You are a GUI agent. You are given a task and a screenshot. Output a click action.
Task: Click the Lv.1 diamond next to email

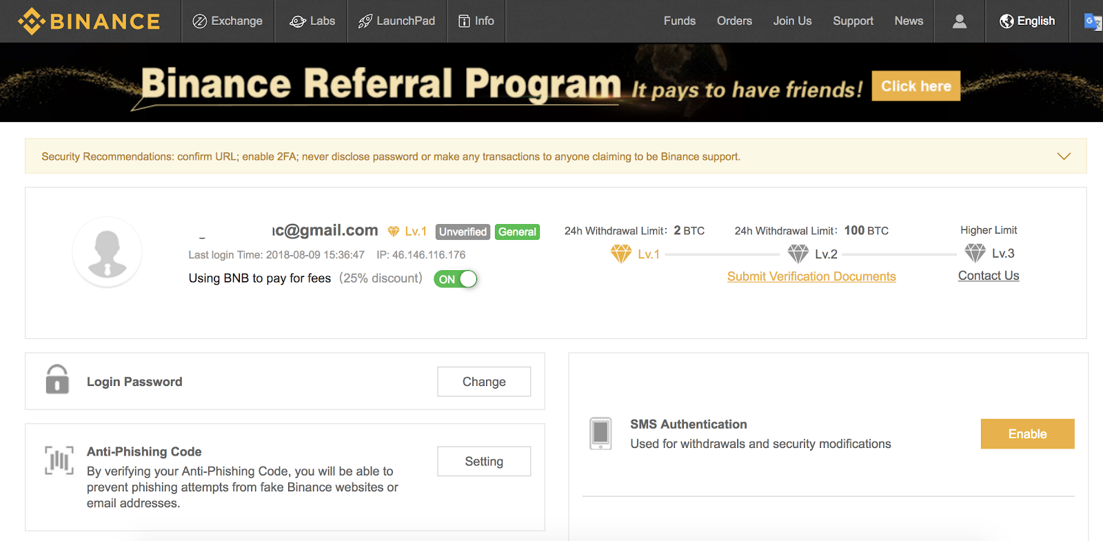[x=394, y=232]
